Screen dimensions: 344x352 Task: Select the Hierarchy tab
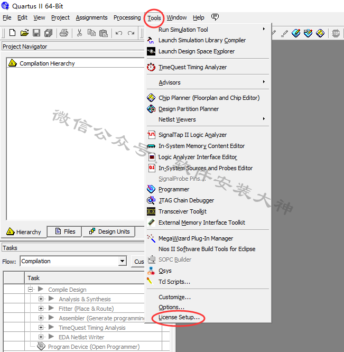tap(24, 231)
